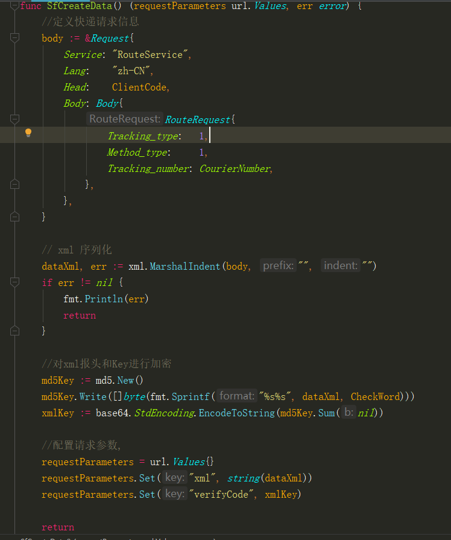The height and width of the screenshot is (540, 451).
Task: Click the "RouteService" string value
Action: click(150, 55)
